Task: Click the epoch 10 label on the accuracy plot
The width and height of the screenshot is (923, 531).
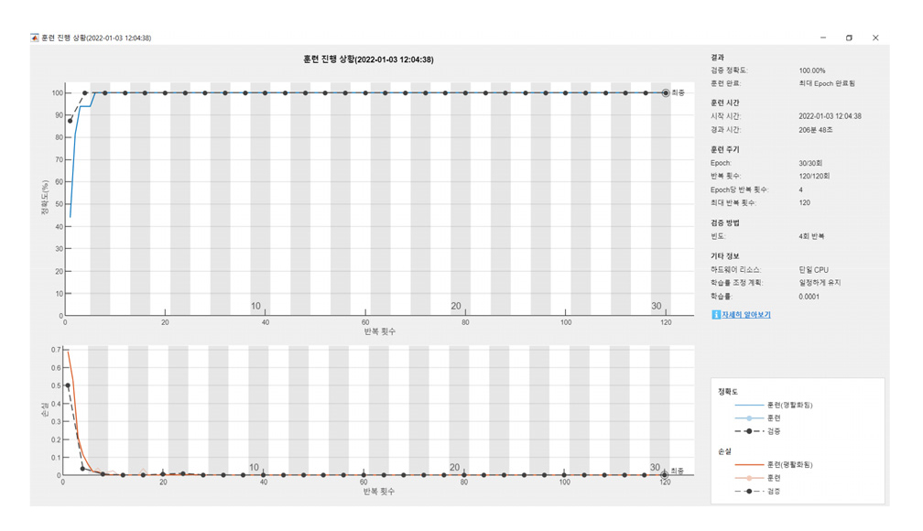Action: point(255,306)
